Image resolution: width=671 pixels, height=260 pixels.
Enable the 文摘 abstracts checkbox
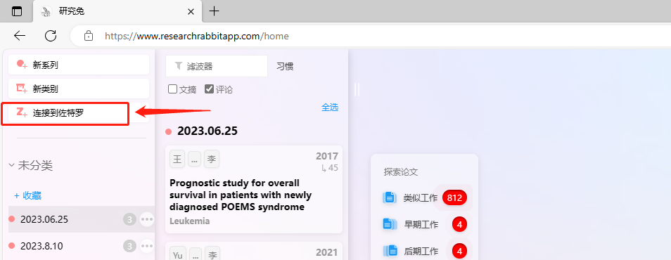172,89
